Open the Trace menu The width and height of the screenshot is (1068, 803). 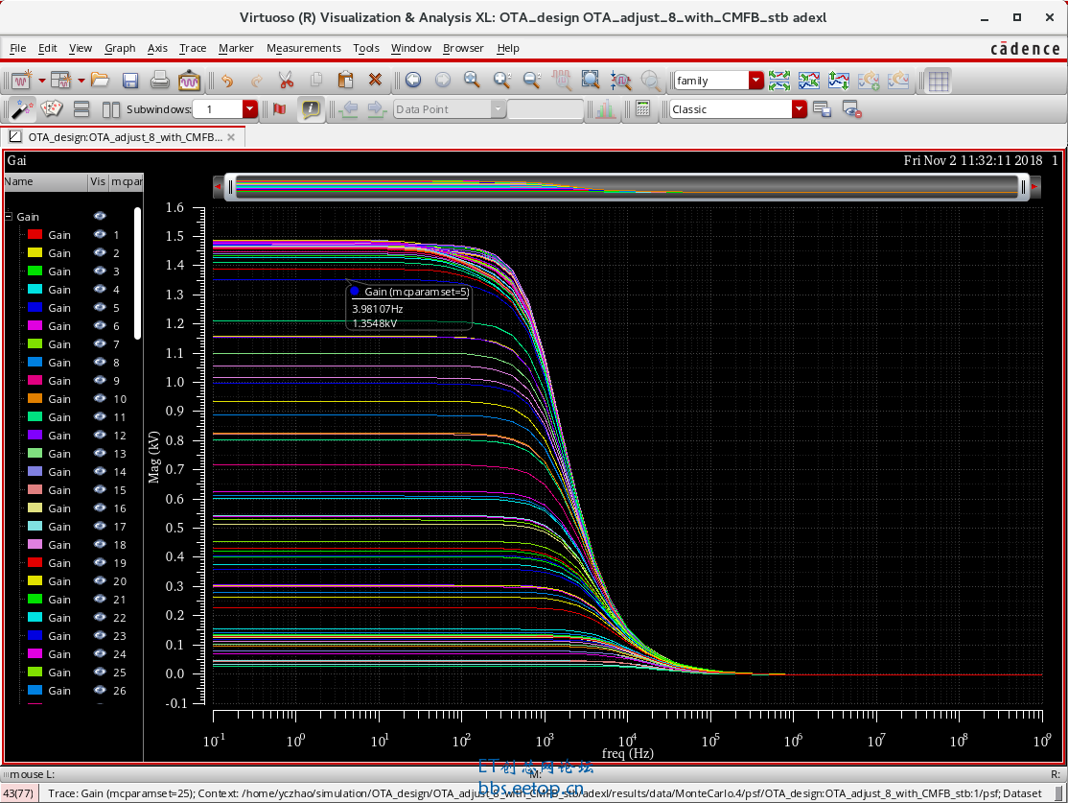point(193,48)
